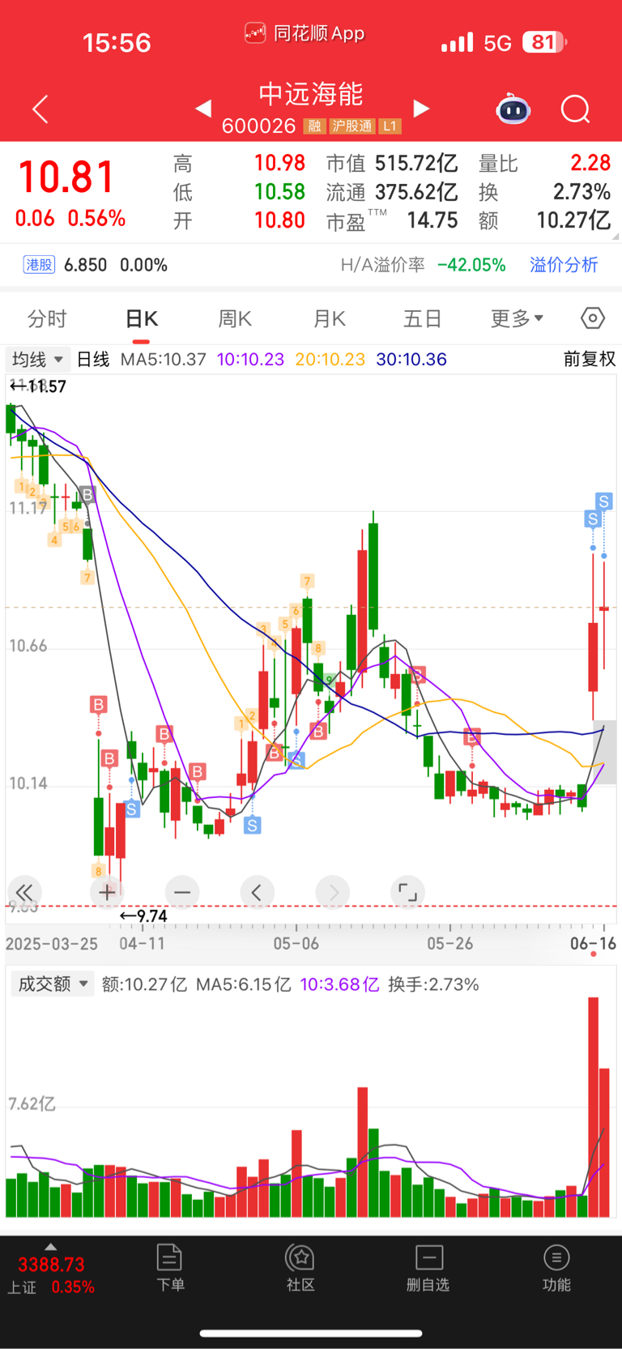Jump to earliest data with double-left arrows
The height and width of the screenshot is (1349, 622).
24,892
